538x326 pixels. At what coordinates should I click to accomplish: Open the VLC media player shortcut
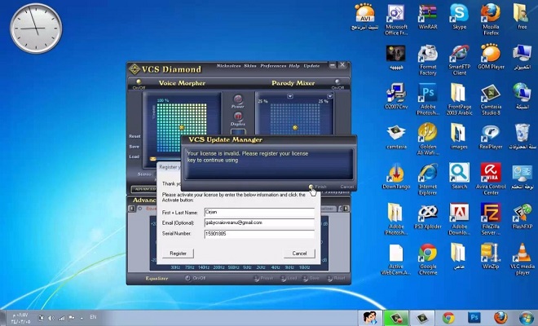(521, 253)
